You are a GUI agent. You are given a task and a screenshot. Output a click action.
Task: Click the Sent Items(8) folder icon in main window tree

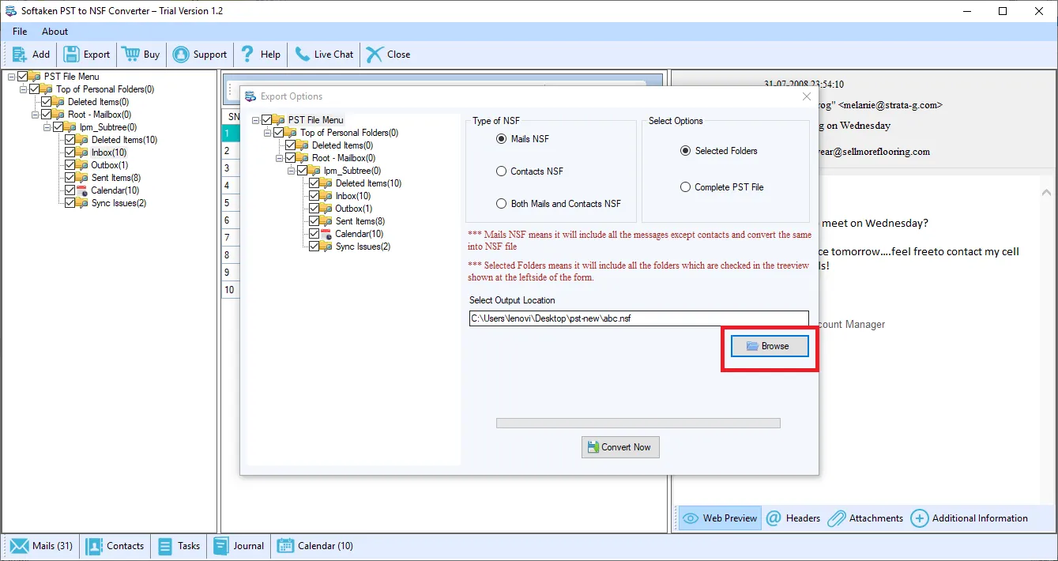coord(82,178)
